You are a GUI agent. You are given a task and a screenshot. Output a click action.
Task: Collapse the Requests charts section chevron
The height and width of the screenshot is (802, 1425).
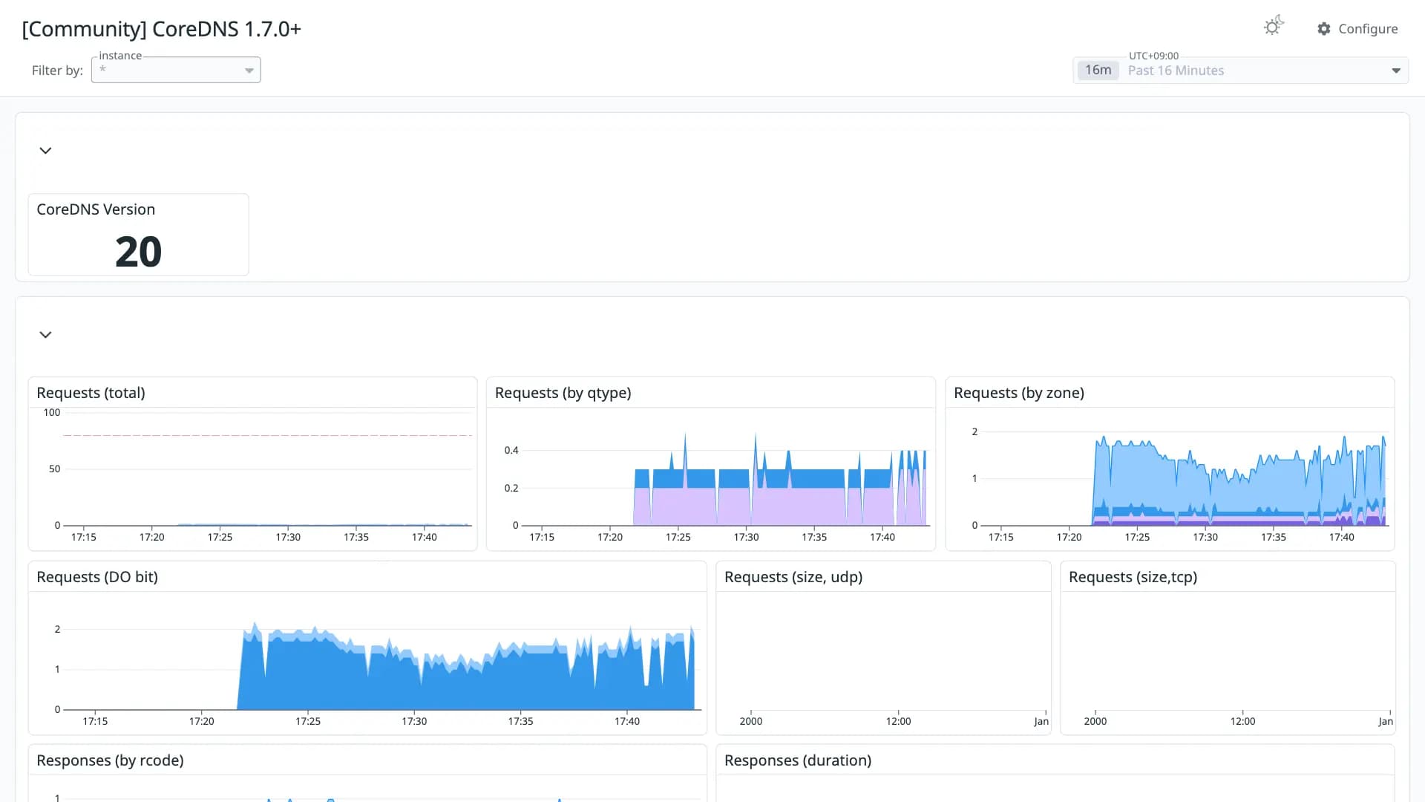[x=45, y=335]
